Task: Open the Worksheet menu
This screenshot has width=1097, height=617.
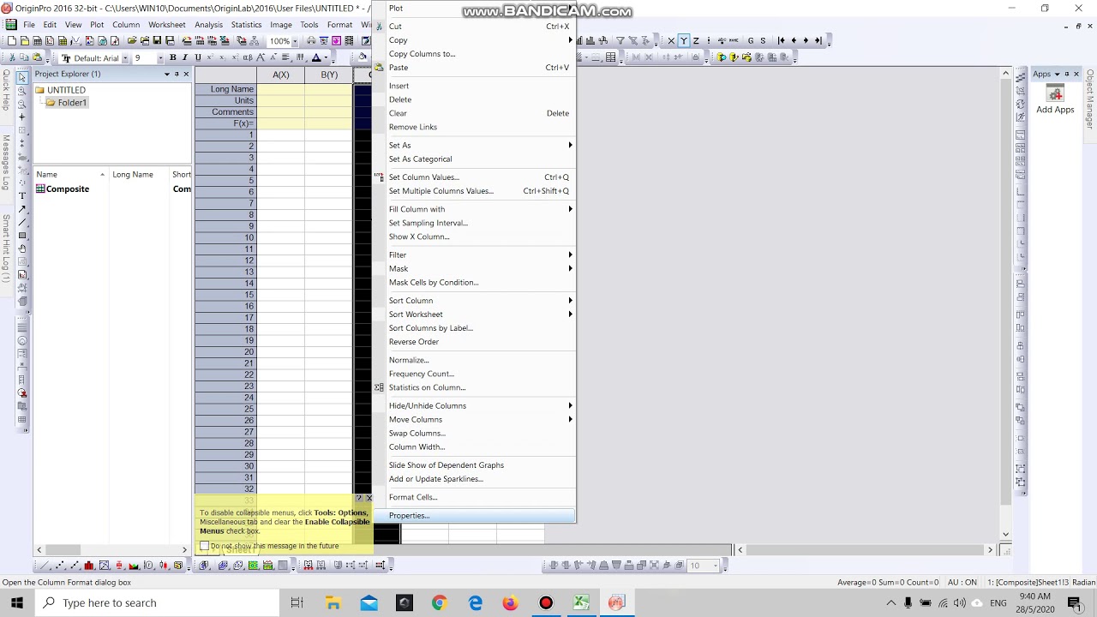Action: tap(166, 25)
